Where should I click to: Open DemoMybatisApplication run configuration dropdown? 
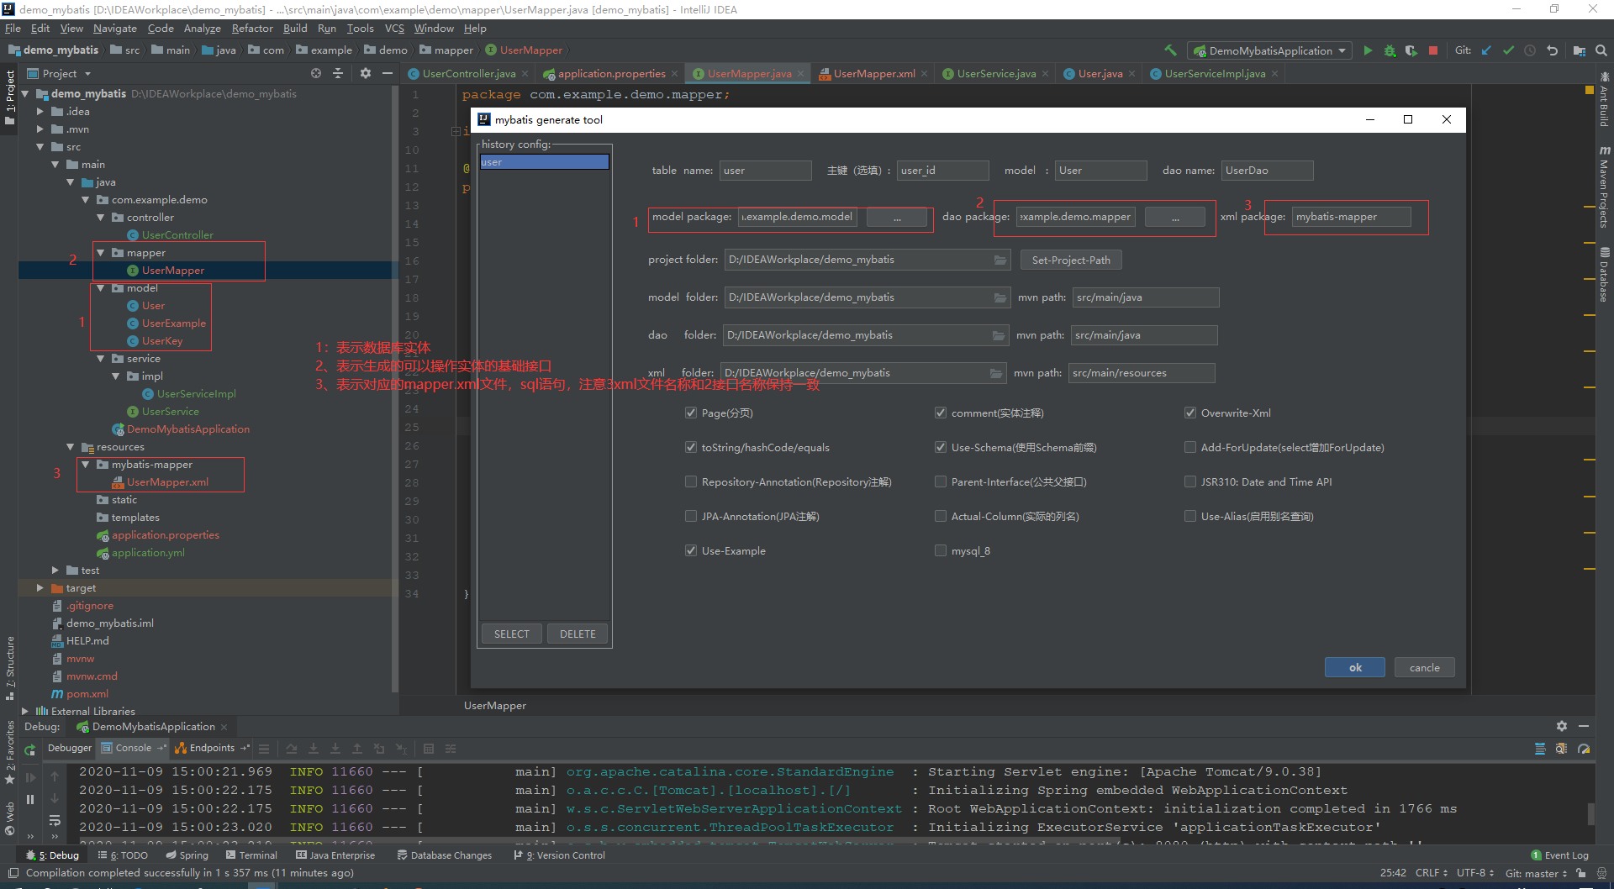pyautogui.click(x=1269, y=50)
